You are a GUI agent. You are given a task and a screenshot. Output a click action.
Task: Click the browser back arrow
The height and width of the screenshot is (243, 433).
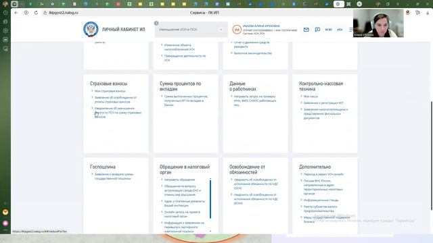16,13
